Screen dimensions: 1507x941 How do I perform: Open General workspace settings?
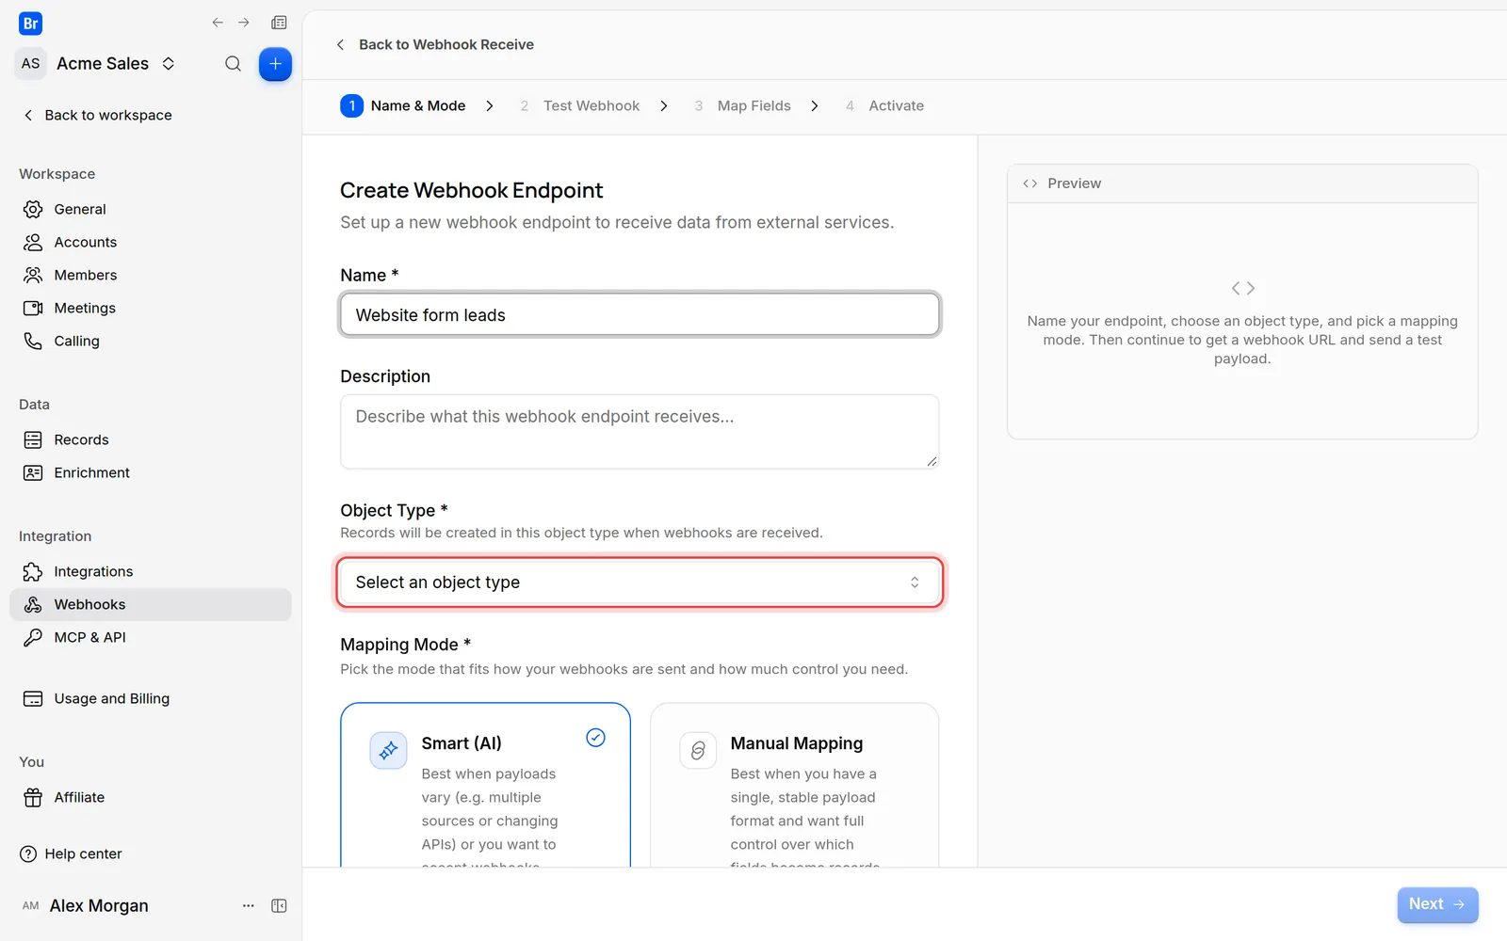tap(151, 209)
